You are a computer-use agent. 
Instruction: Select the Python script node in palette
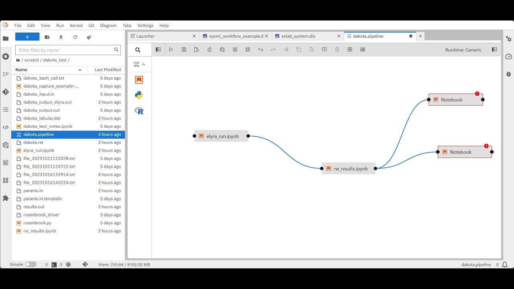pyautogui.click(x=139, y=95)
